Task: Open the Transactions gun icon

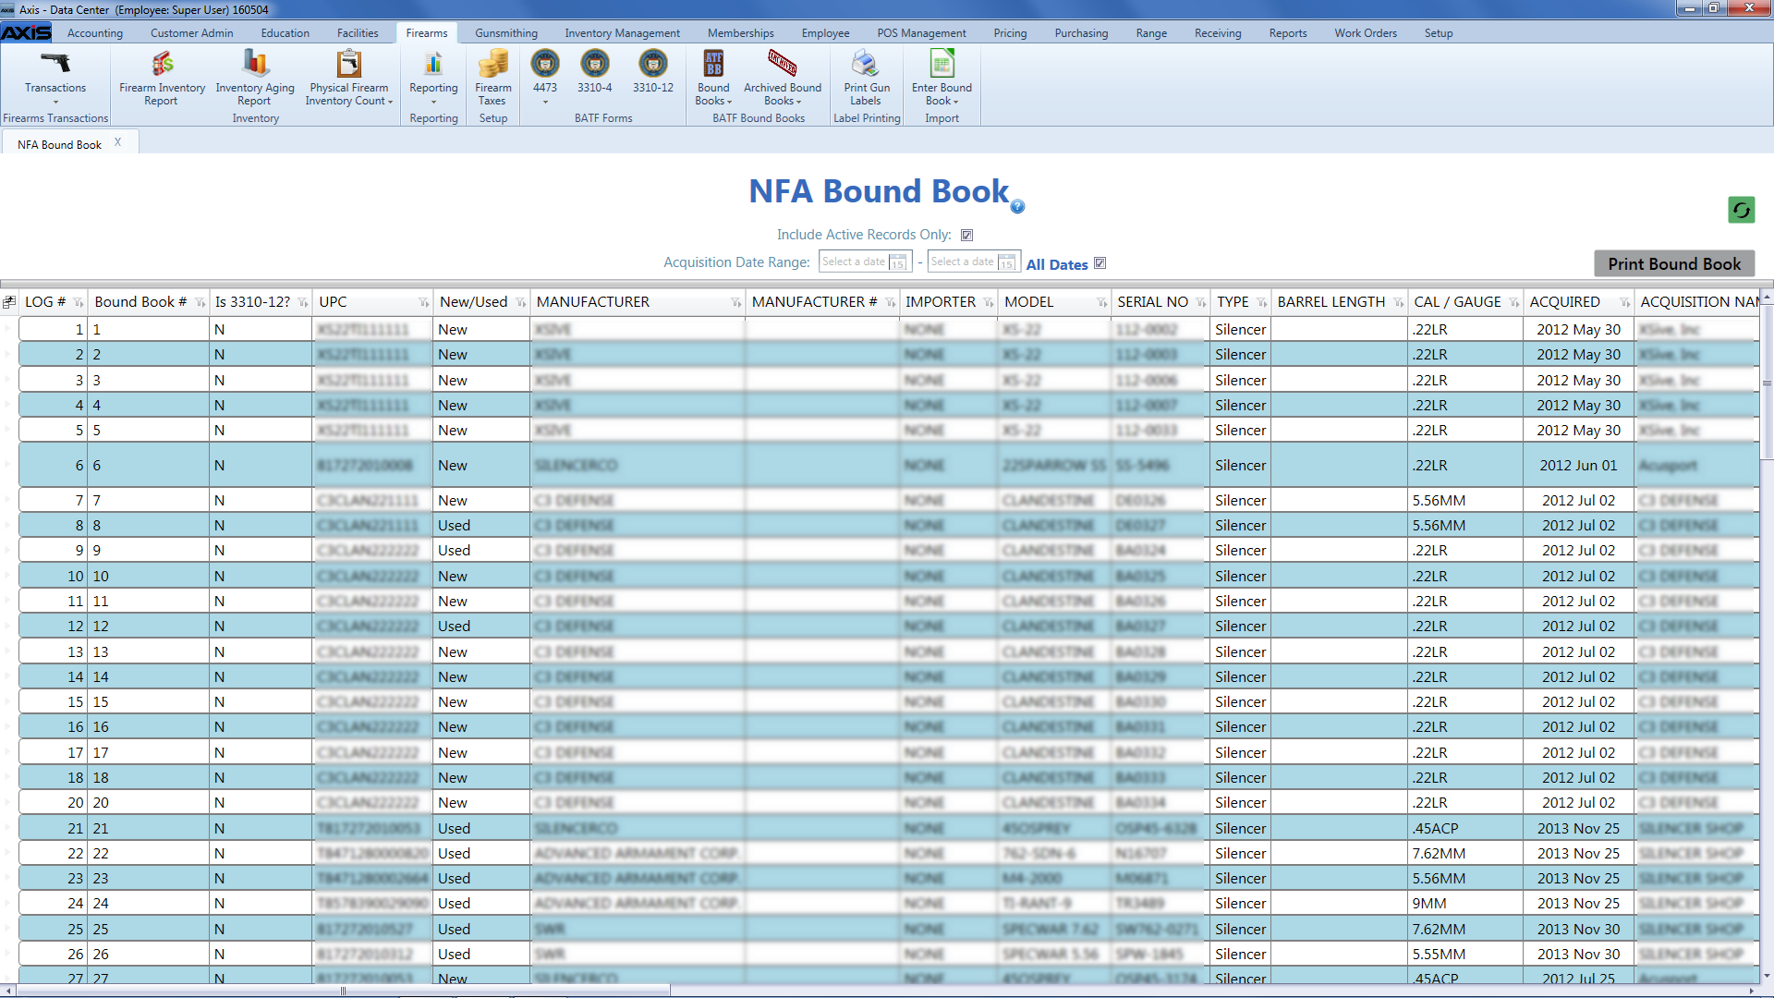Action: [55, 64]
